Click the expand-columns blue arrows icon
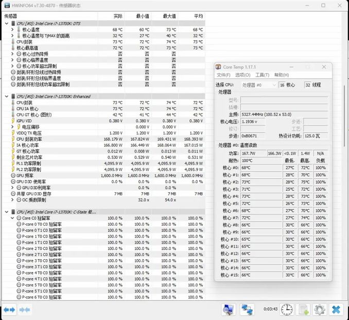 click(x=9, y=310)
